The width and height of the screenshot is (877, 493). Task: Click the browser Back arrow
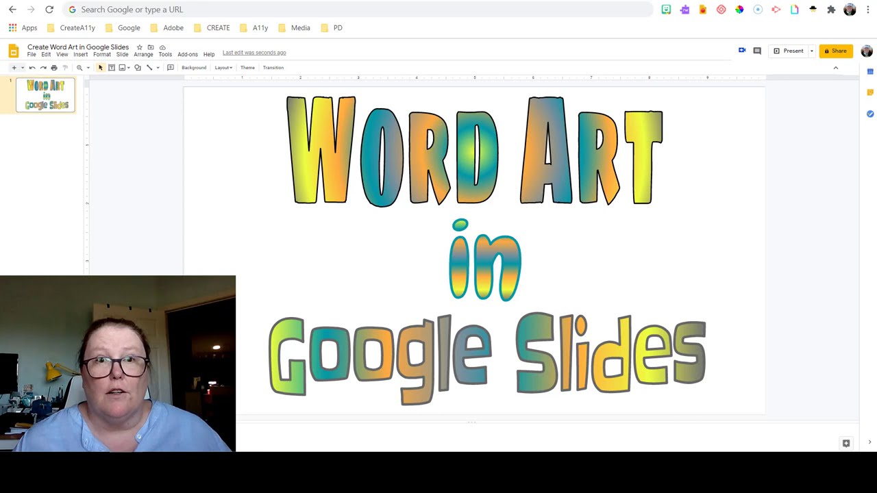point(12,10)
